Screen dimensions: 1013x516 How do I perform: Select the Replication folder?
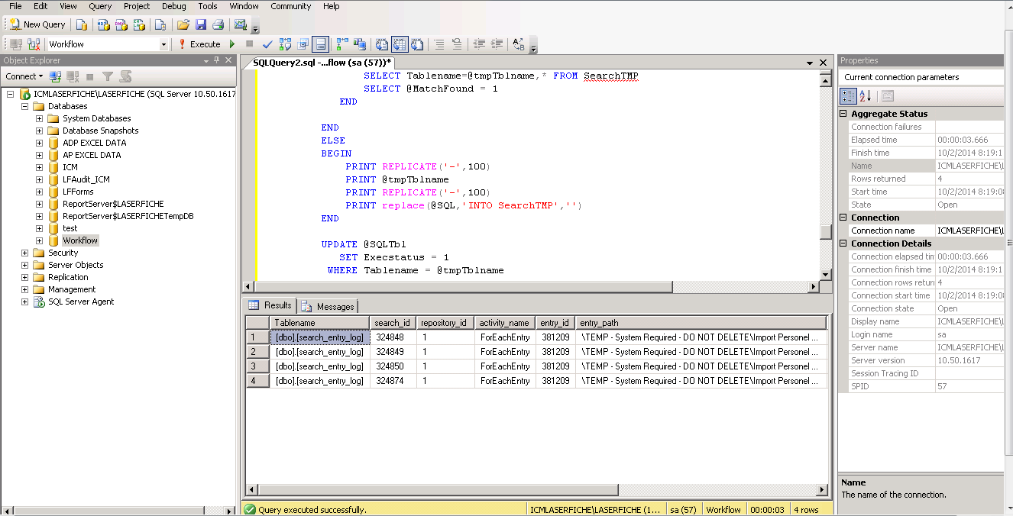(68, 277)
